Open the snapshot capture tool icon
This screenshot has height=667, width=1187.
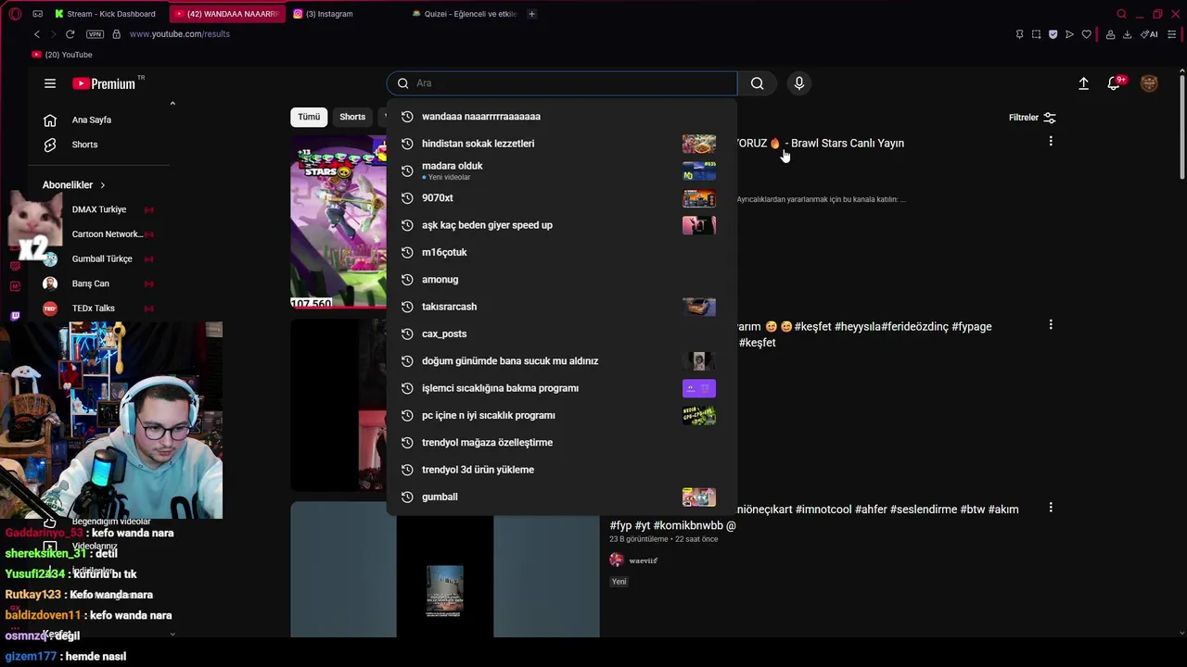tap(1036, 34)
